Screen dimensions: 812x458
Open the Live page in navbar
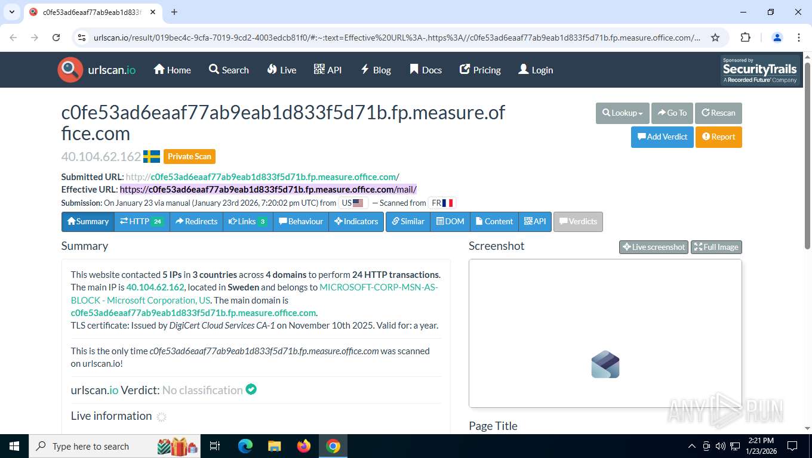(x=282, y=70)
